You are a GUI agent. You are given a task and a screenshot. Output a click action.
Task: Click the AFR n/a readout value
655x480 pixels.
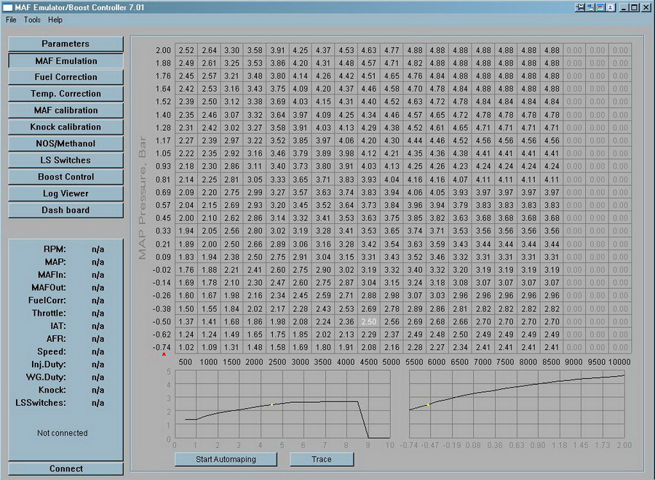tap(98, 339)
